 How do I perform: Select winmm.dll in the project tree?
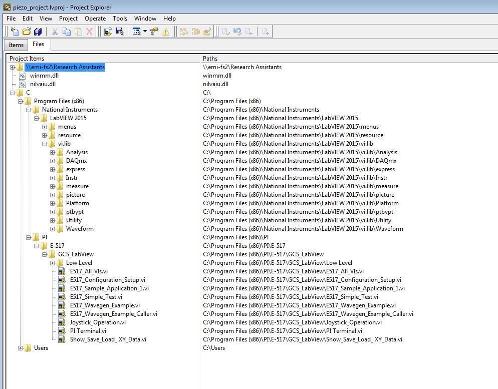point(44,76)
